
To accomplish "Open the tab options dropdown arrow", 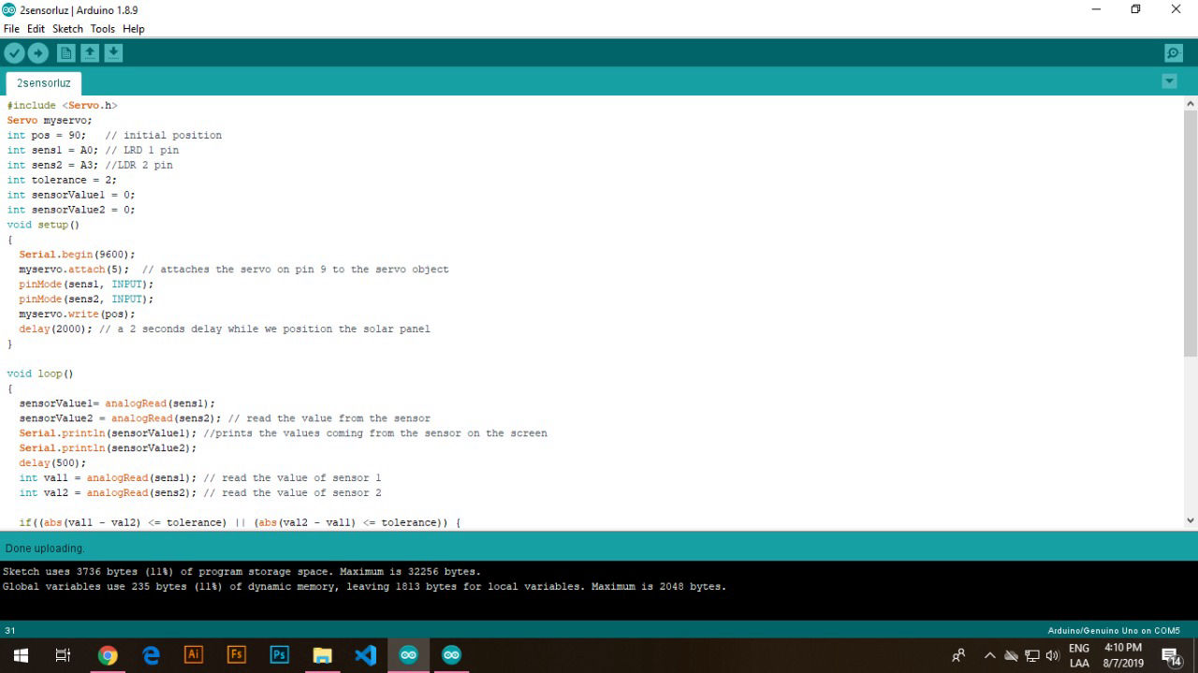I will tap(1169, 81).
